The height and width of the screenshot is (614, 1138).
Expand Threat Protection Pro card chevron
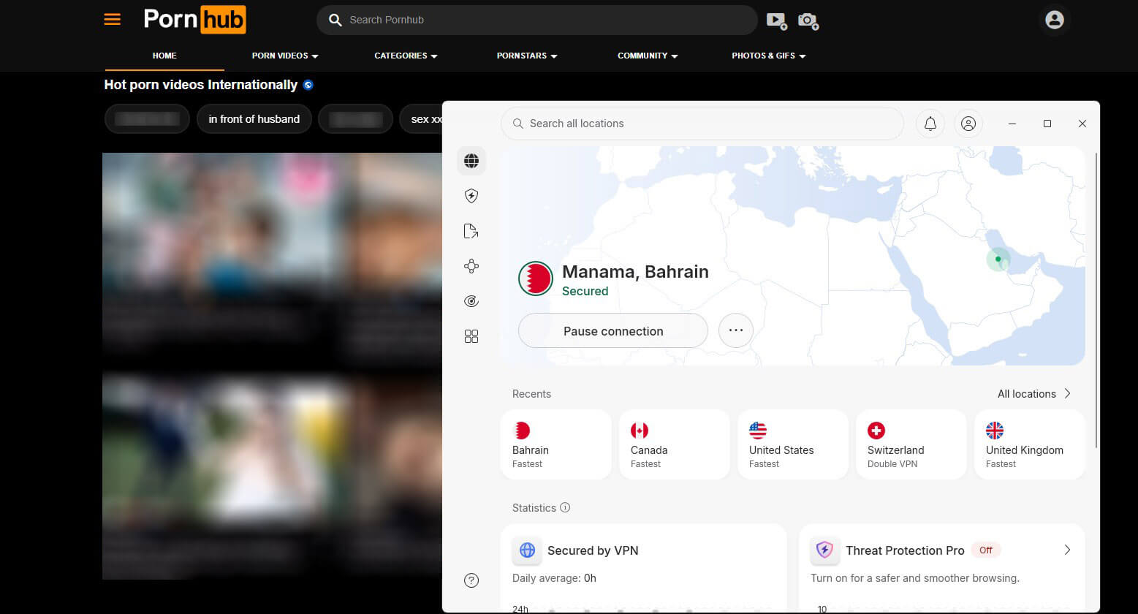(x=1067, y=550)
